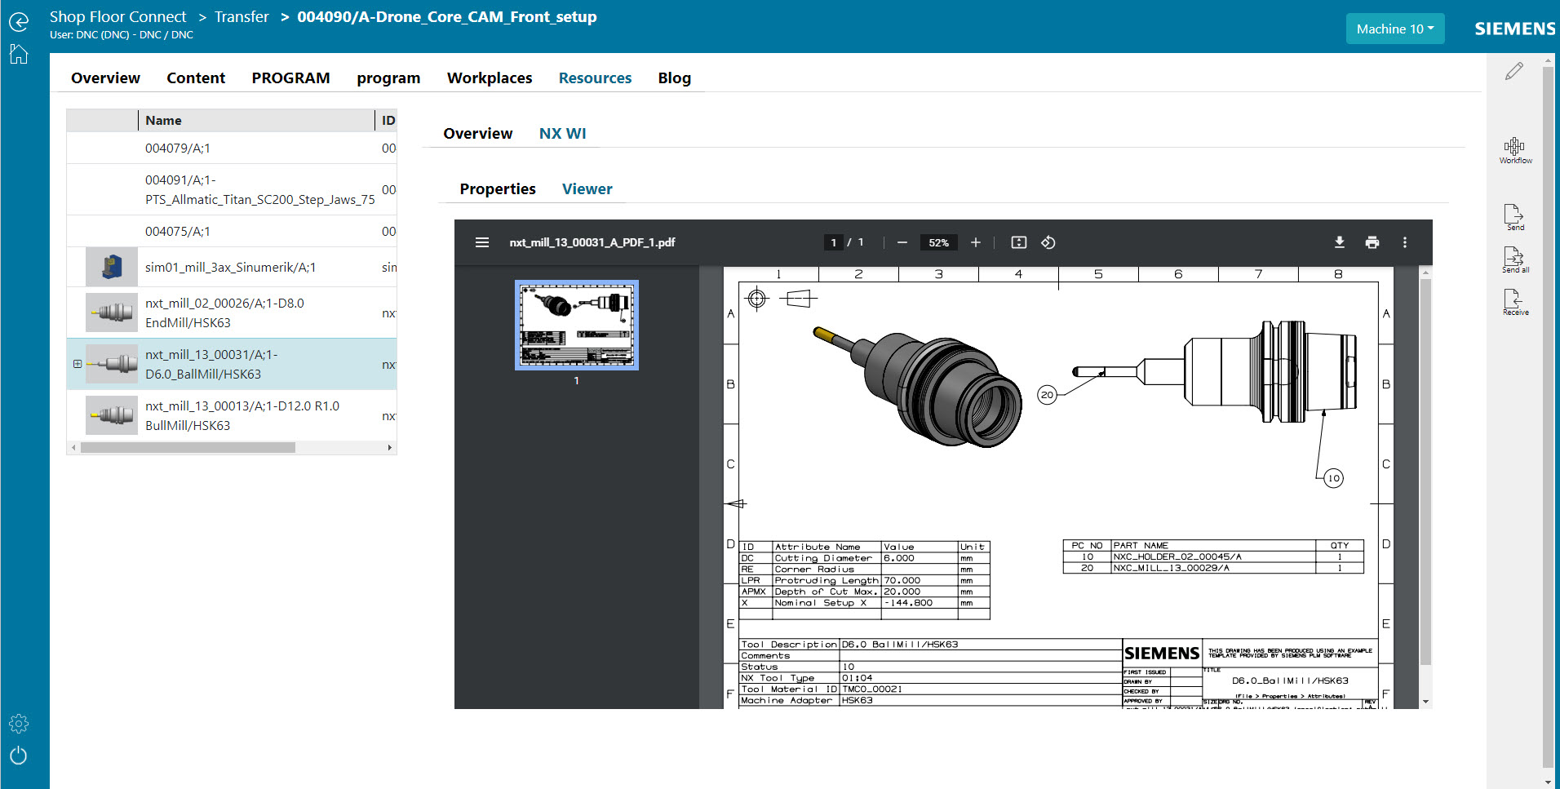The height and width of the screenshot is (789, 1560).
Task: Open the PDF viewer hamburger menu
Action: (482, 242)
